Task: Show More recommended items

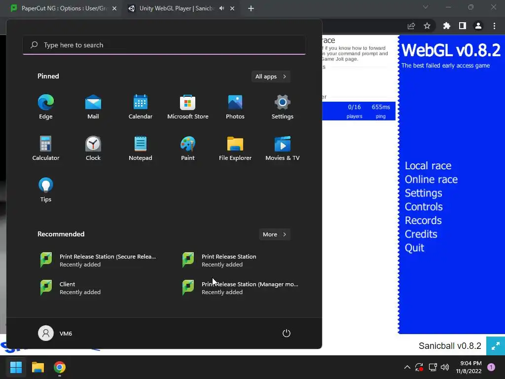Action: click(274, 234)
